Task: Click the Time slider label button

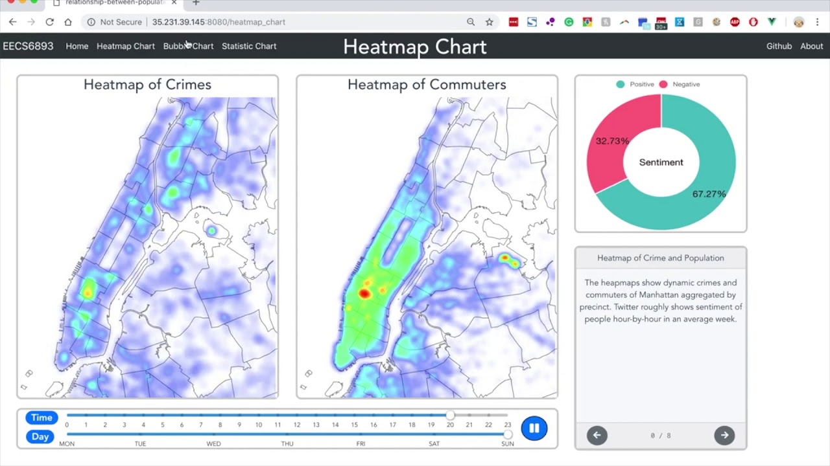Action: [41, 417]
